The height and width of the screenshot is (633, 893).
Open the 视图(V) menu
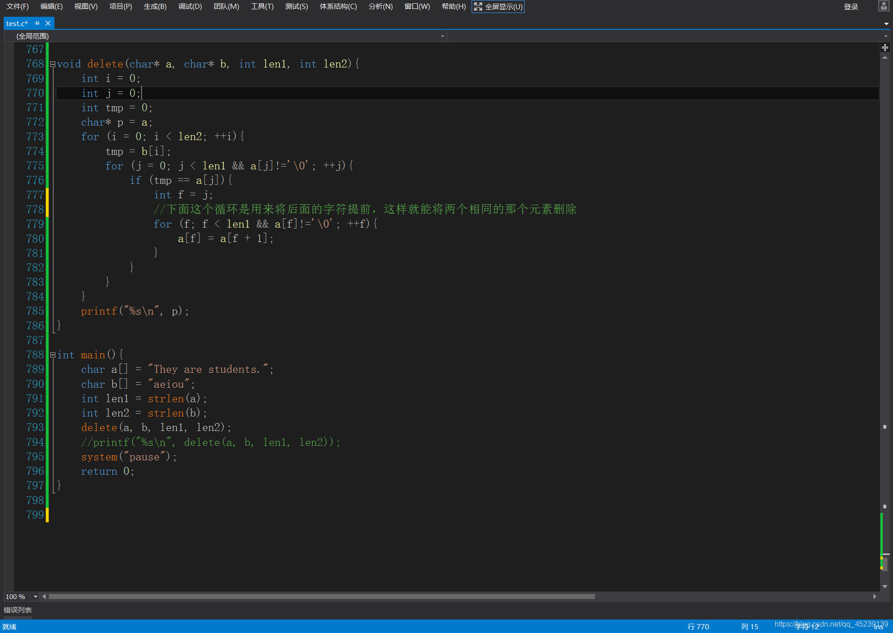click(x=86, y=7)
